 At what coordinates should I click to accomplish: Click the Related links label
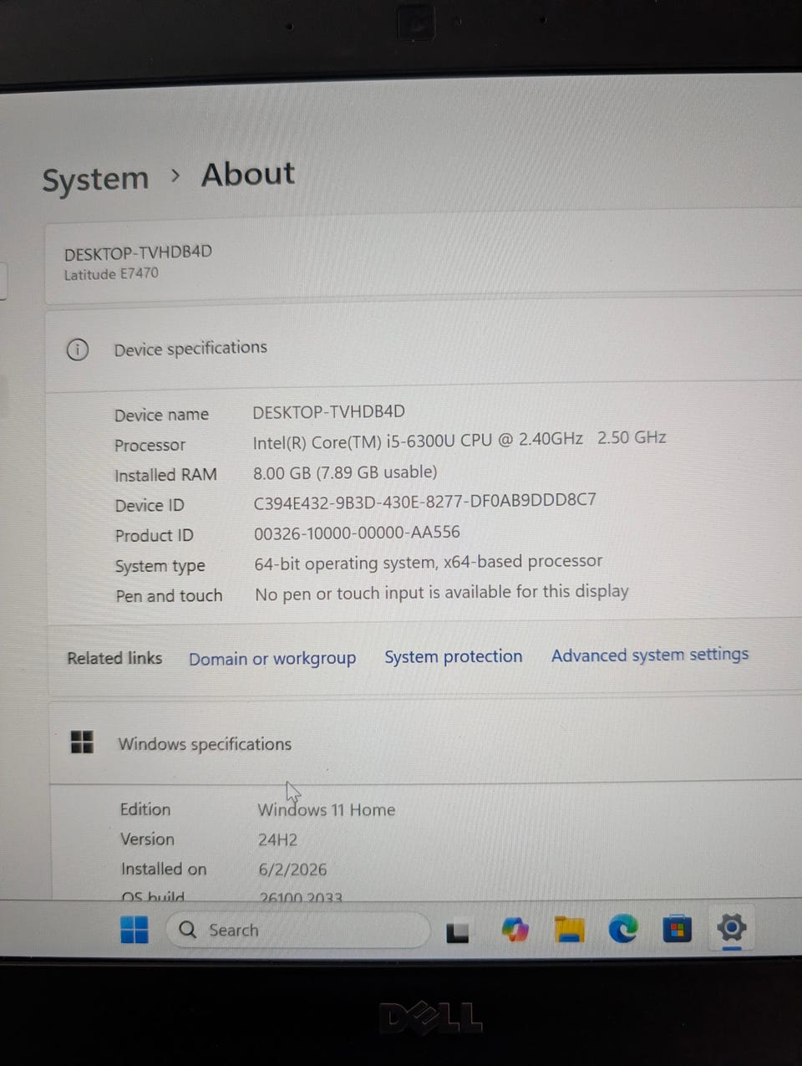coord(114,659)
